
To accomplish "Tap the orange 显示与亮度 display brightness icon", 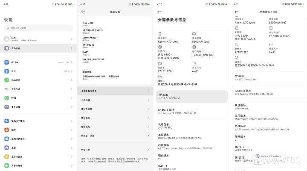I will click(x=7, y=156).
